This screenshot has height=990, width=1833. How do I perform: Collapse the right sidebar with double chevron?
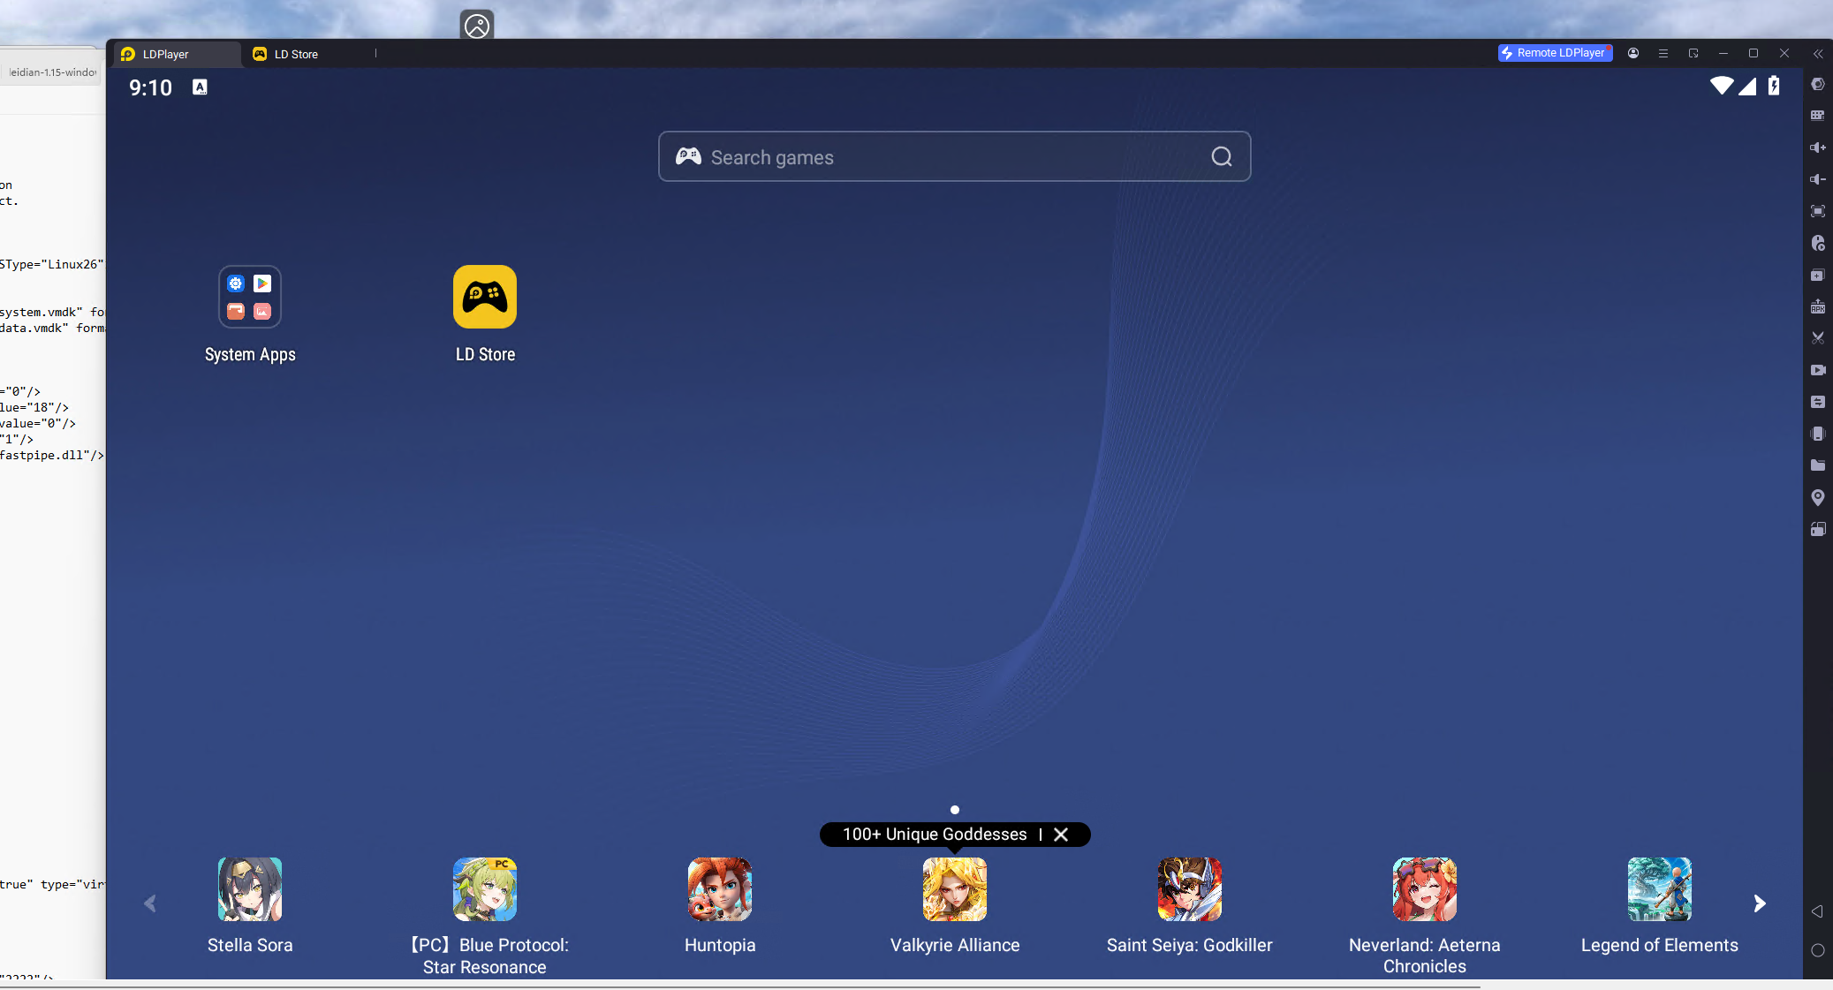[x=1817, y=54]
